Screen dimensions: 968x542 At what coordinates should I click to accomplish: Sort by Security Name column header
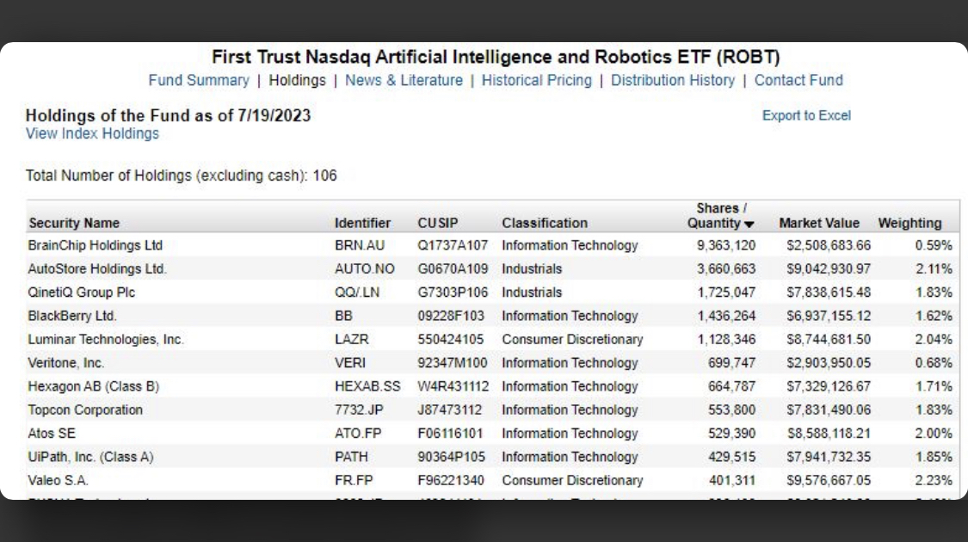coord(74,224)
